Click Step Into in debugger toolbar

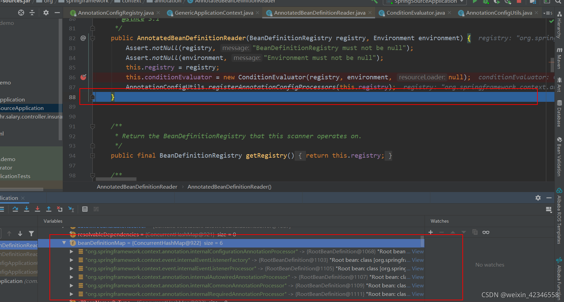pos(27,209)
